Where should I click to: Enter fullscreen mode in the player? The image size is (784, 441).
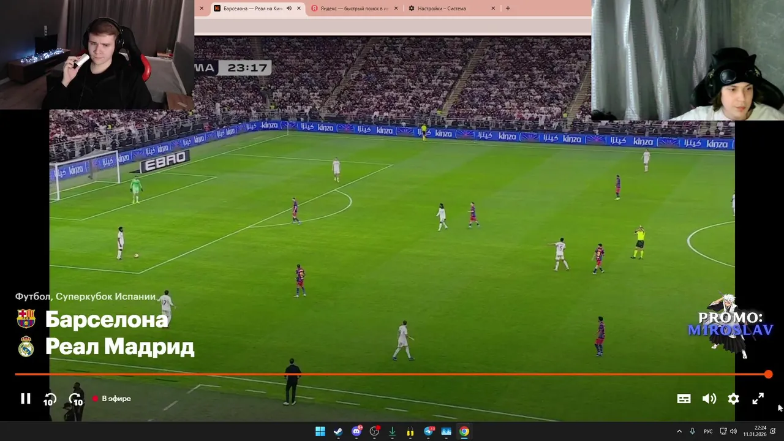[x=758, y=399]
